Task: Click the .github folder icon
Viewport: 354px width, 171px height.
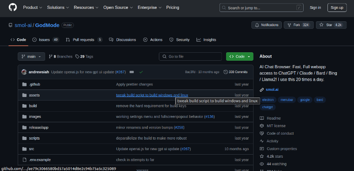Action: point(24,85)
